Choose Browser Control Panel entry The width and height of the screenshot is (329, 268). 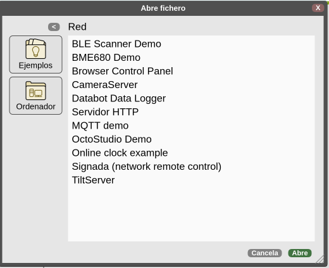(122, 71)
